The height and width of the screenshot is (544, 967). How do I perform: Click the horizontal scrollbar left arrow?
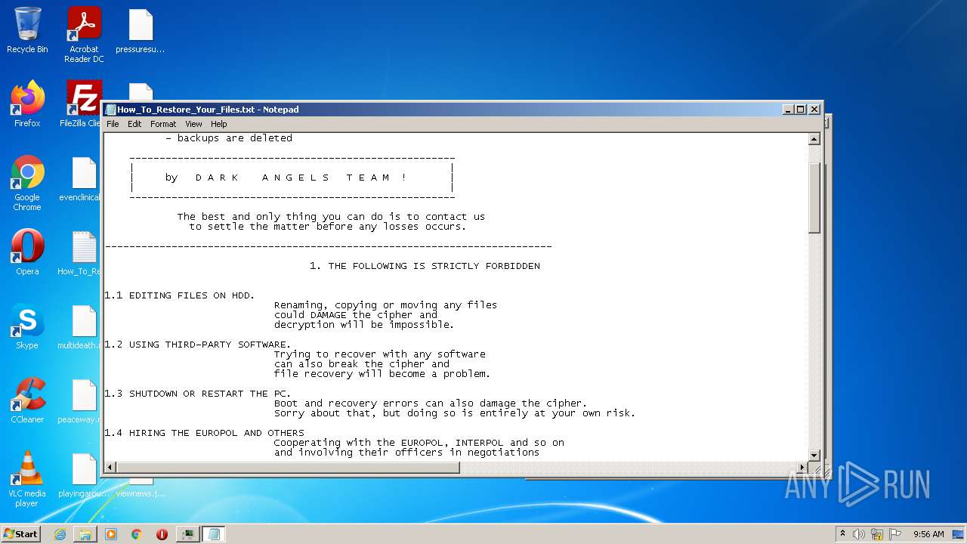pyautogui.click(x=110, y=468)
